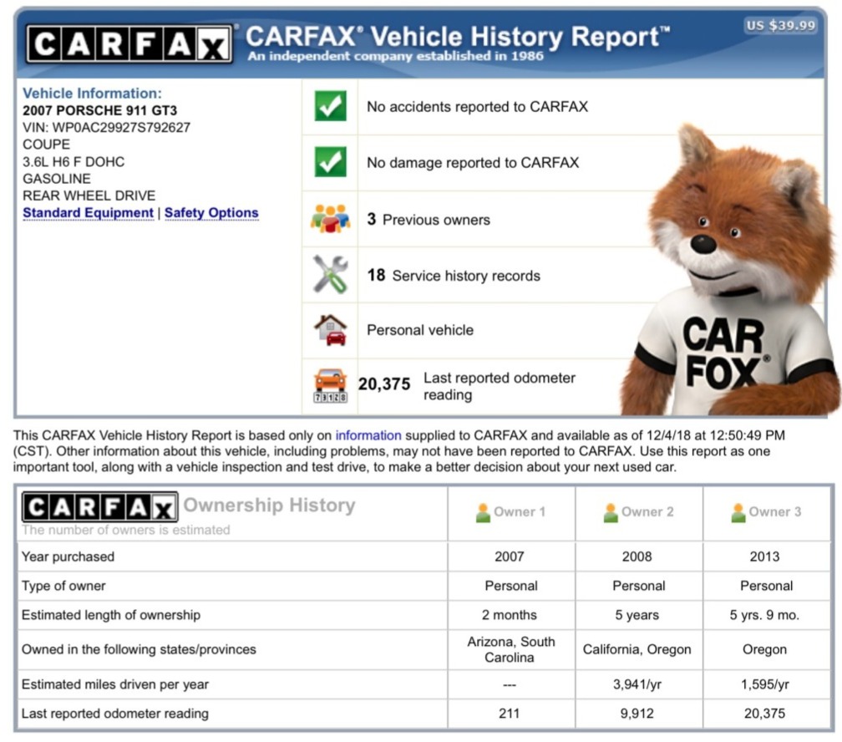Click An independent company established in 1986
The width and height of the screenshot is (842, 742).
tap(395, 56)
